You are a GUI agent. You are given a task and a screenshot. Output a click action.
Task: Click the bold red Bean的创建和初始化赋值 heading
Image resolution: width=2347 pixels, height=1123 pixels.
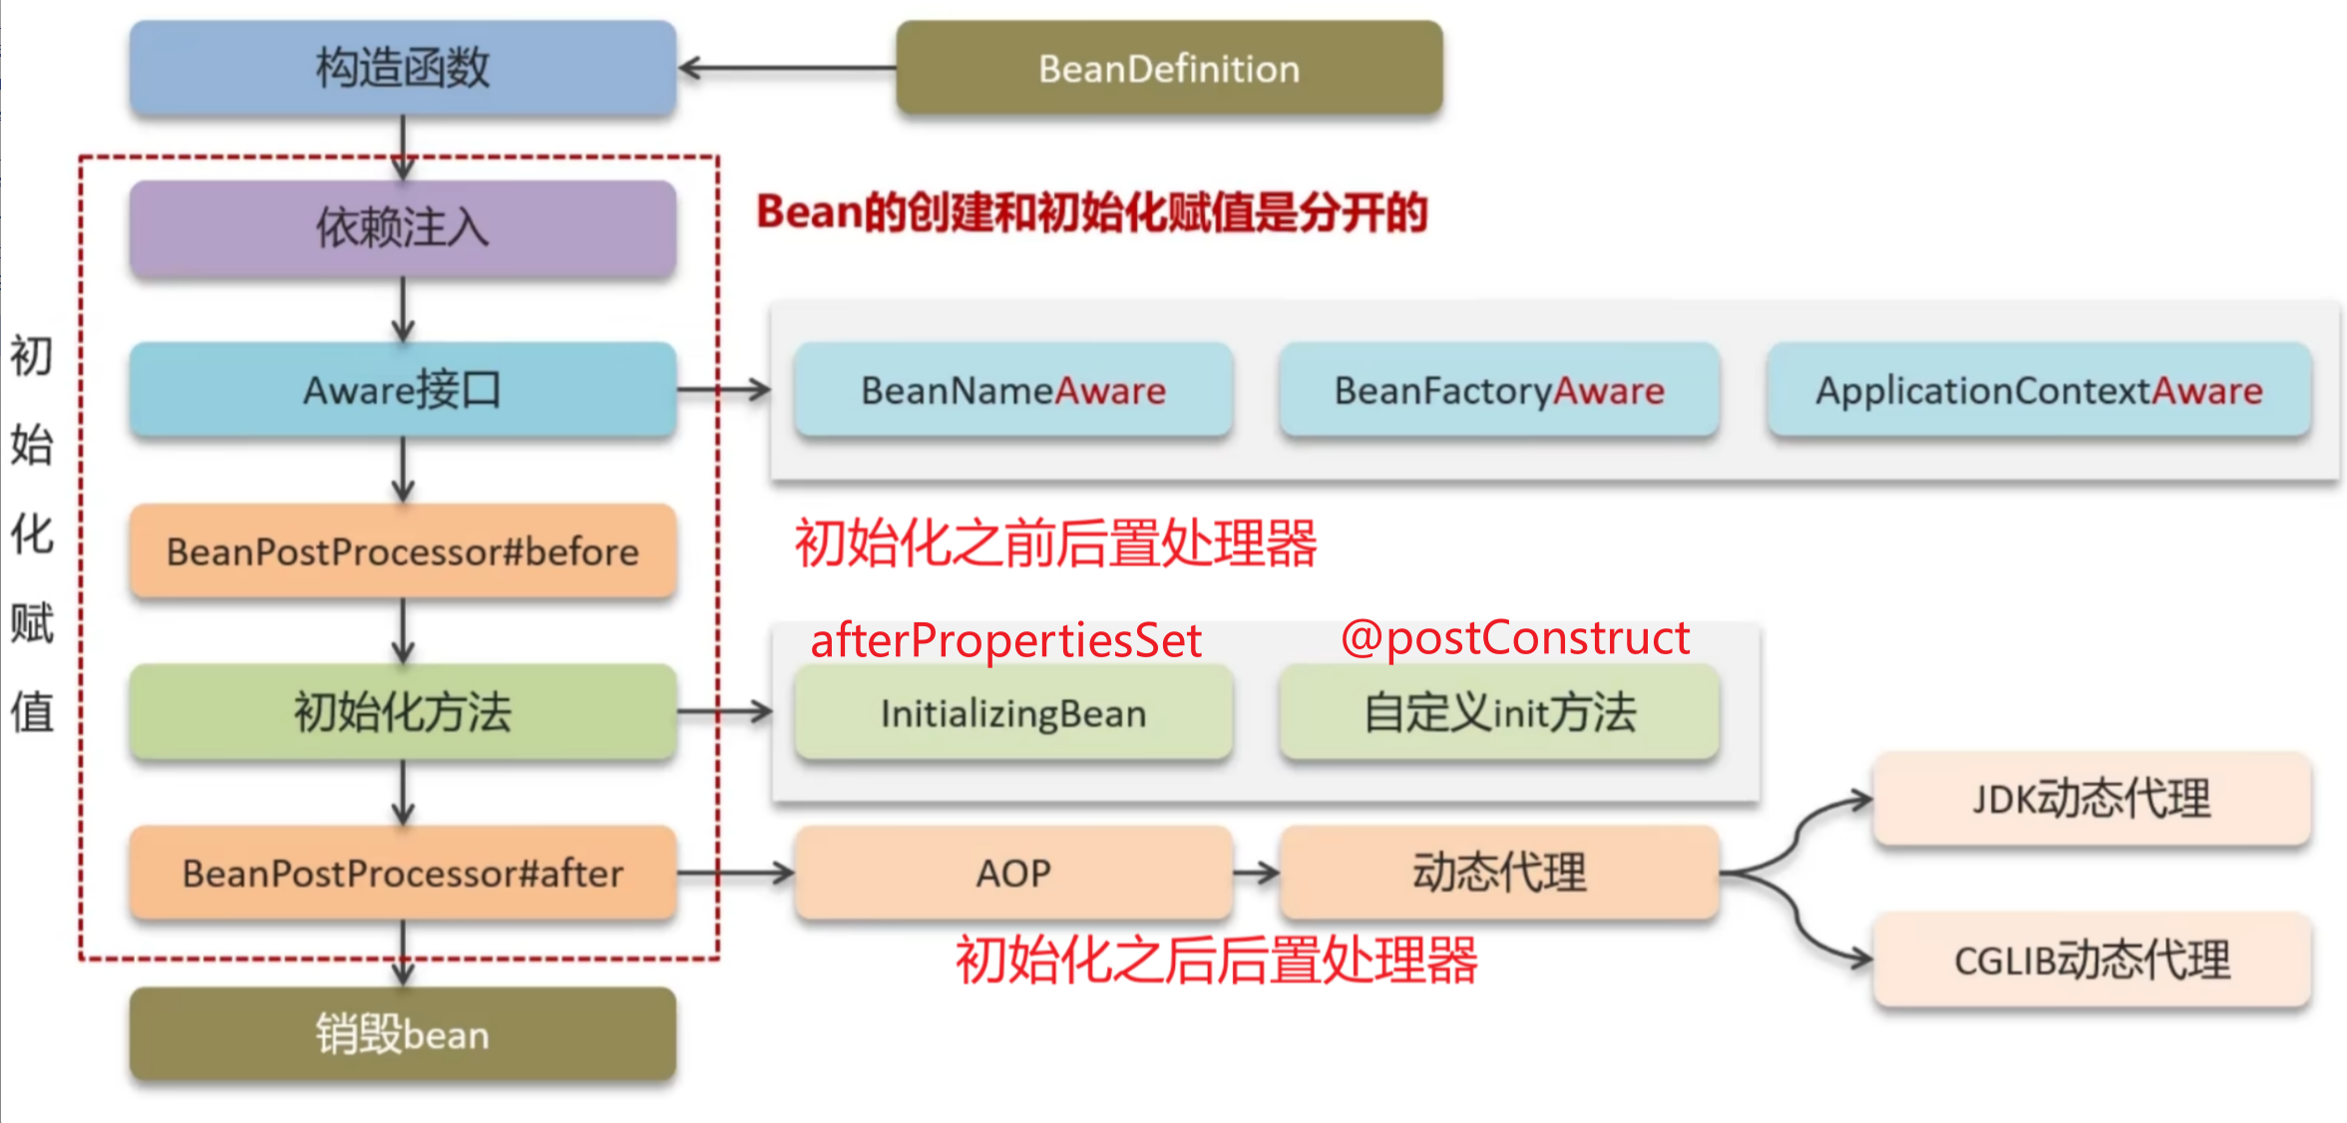(x=1091, y=212)
